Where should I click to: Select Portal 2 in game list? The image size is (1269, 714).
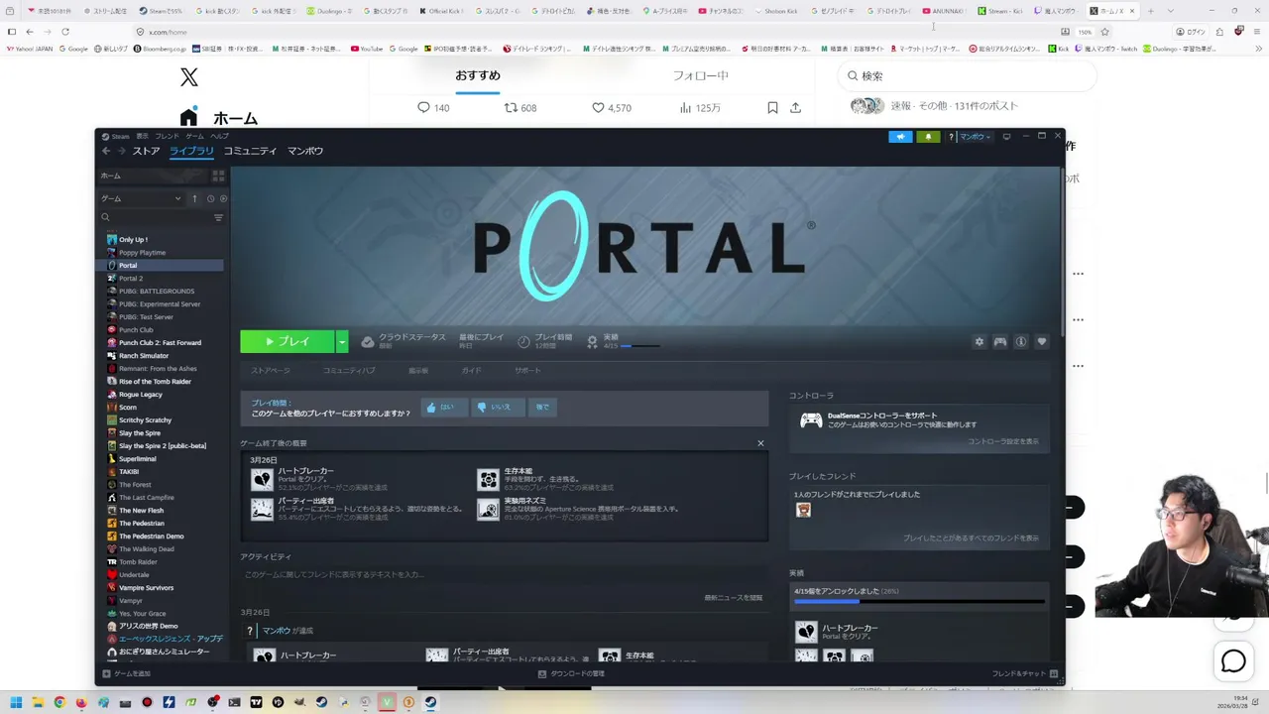[x=131, y=278]
